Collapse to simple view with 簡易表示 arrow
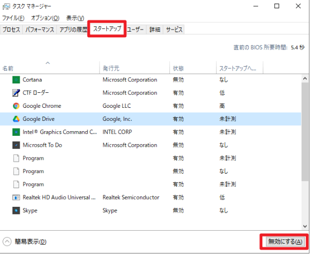This screenshot has width=311, height=254. coord(7,242)
